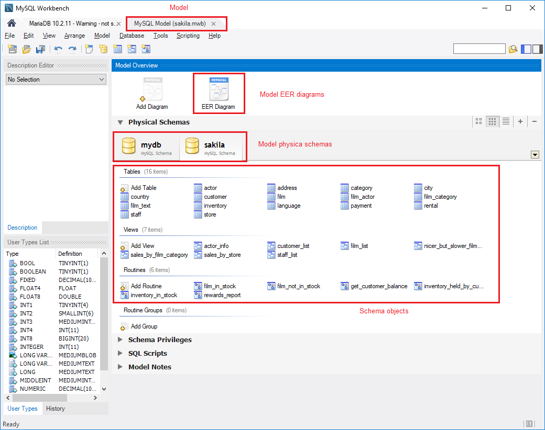Viewport: 545px width, 430px height.
Task: Click the Save model toolbar icon
Action: coord(40,49)
